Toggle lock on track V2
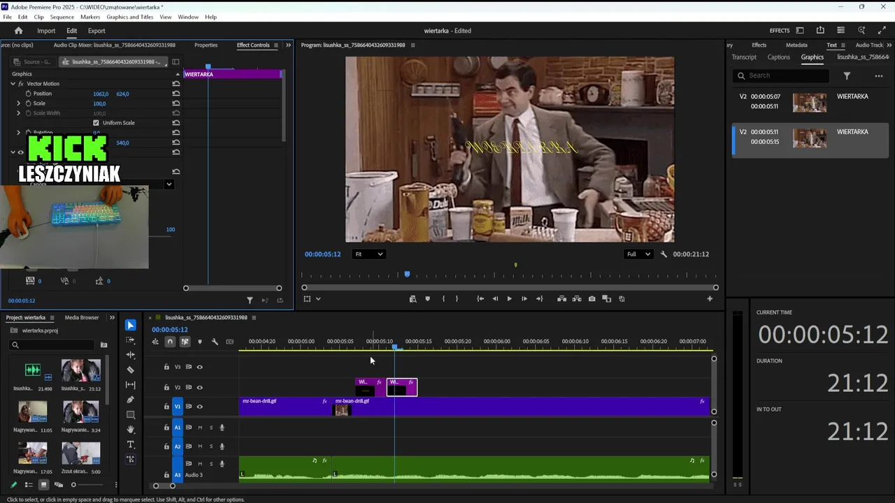The width and height of the screenshot is (895, 503). coord(166,387)
